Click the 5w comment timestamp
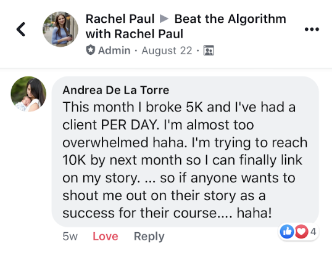The width and height of the screenshot is (332, 255). click(x=70, y=236)
